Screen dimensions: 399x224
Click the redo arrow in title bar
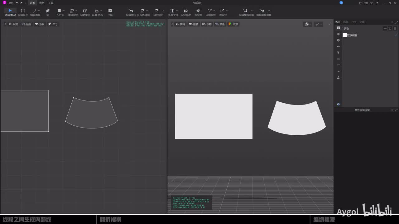[x=21, y=3]
